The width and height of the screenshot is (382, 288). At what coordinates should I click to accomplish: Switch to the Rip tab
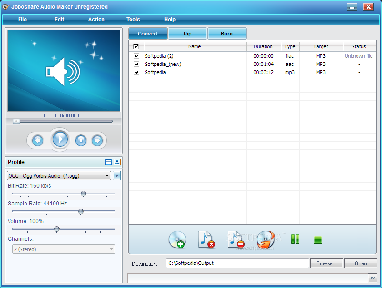[x=187, y=34]
